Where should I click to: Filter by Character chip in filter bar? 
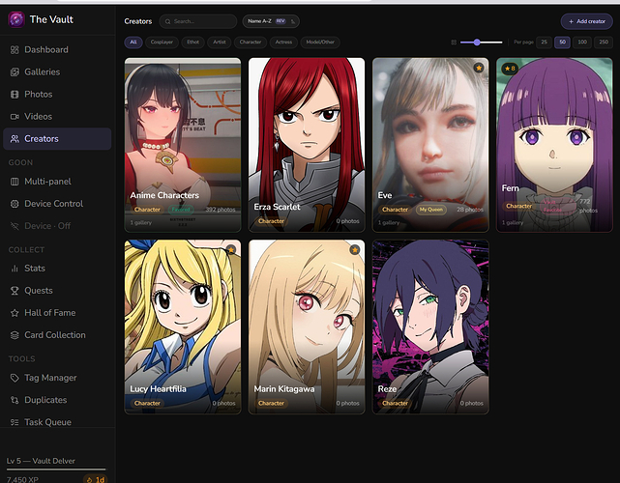point(251,42)
